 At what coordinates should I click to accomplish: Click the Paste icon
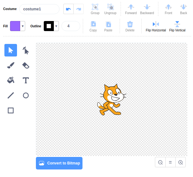108,24
